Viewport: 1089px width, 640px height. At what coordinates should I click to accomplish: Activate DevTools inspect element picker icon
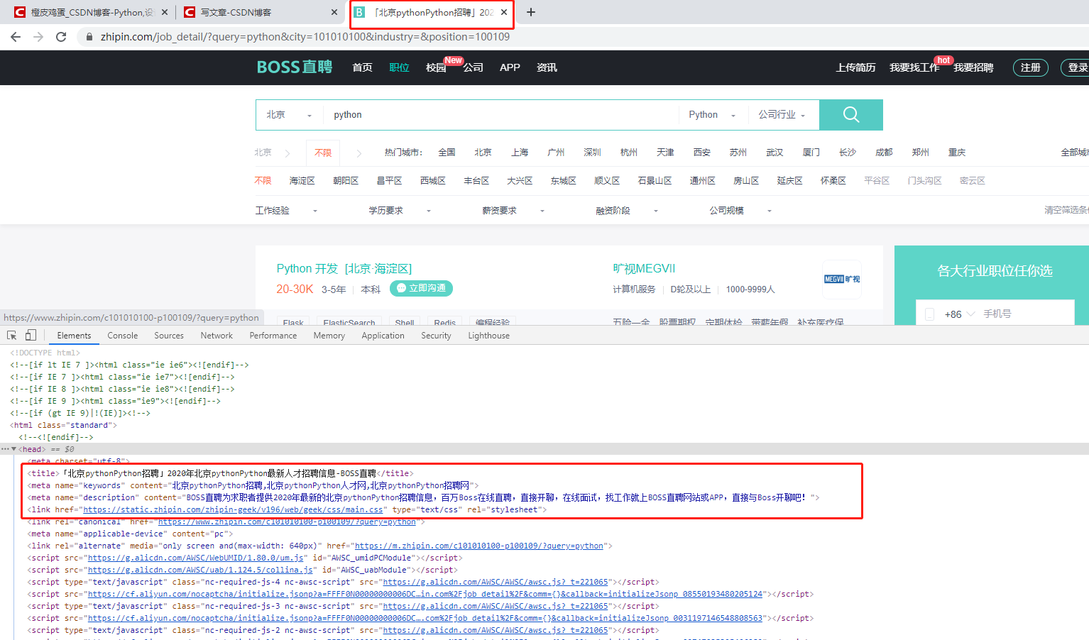pos(11,336)
